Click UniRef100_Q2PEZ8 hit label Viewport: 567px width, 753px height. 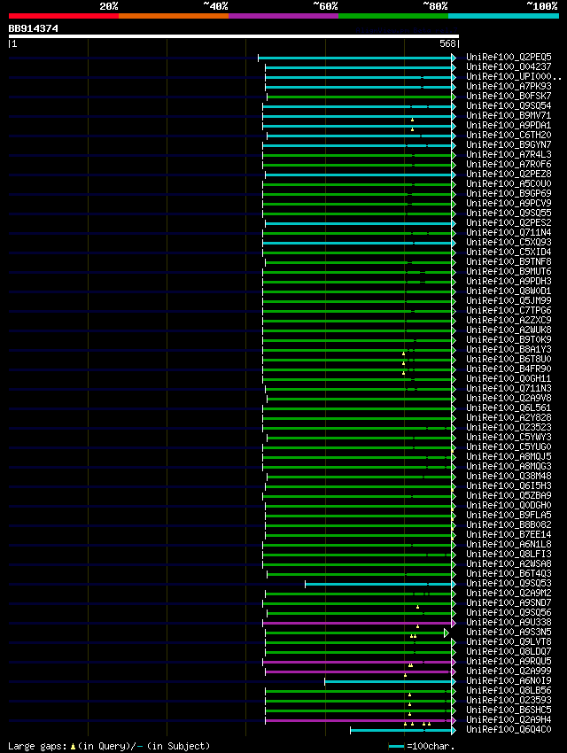509,174
